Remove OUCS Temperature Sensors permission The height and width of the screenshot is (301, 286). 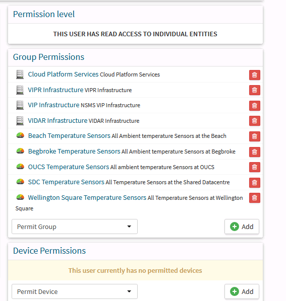(254, 167)
